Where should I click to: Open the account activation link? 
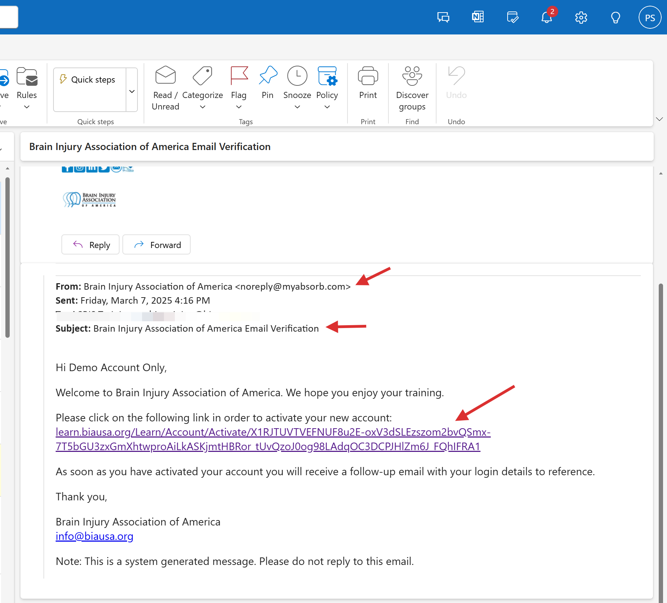click(x=273, y=439)
